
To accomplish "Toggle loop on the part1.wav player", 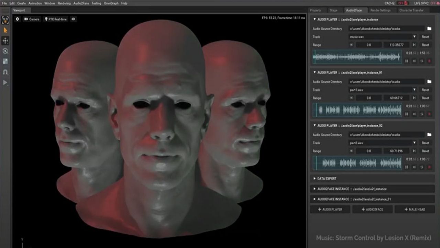I will (x=421, y=114).
